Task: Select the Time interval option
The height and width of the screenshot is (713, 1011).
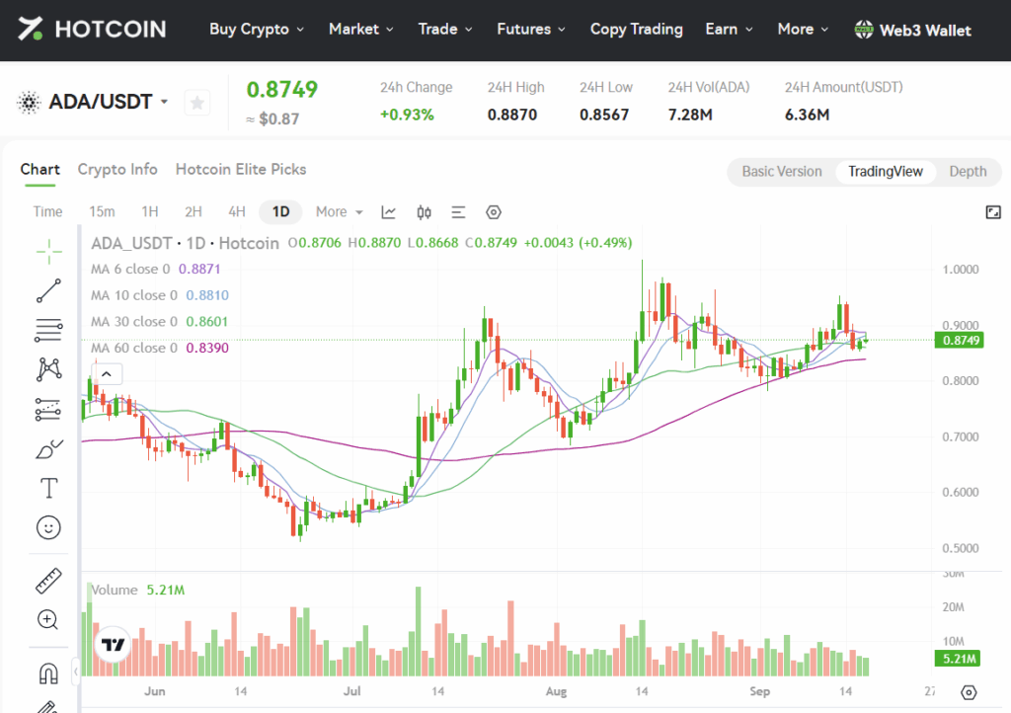Action: (x=47, y=212)
